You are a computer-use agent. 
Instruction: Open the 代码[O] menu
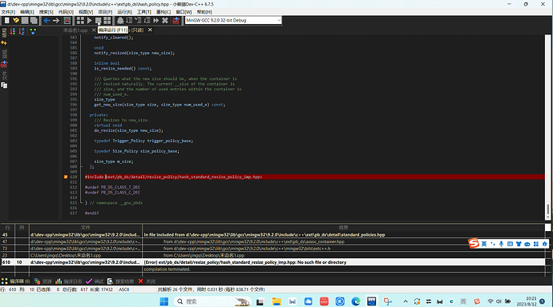tap(66, 12)
